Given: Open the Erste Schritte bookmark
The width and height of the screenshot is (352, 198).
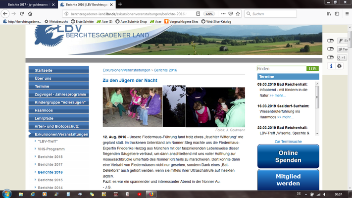Looking at the screenshot, I should click(82, 22).
